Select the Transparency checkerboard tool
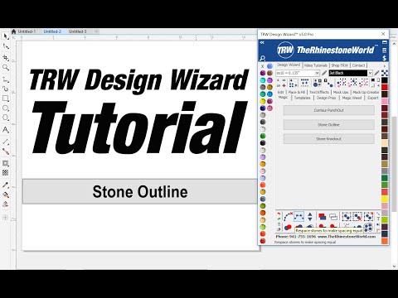 click(6, 173)
